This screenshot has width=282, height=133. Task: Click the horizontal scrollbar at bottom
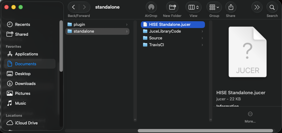(205, 131)
